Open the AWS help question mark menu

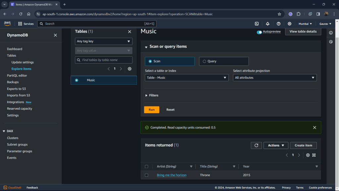(278, 24)
